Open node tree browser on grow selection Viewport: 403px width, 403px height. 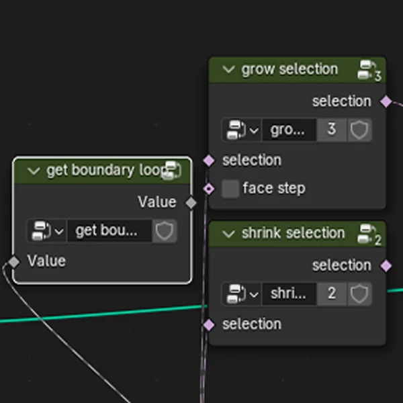point(241,130)
